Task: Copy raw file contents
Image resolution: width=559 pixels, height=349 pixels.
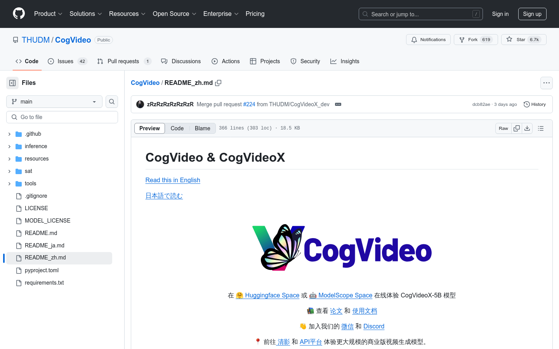Action: (517, 128)
